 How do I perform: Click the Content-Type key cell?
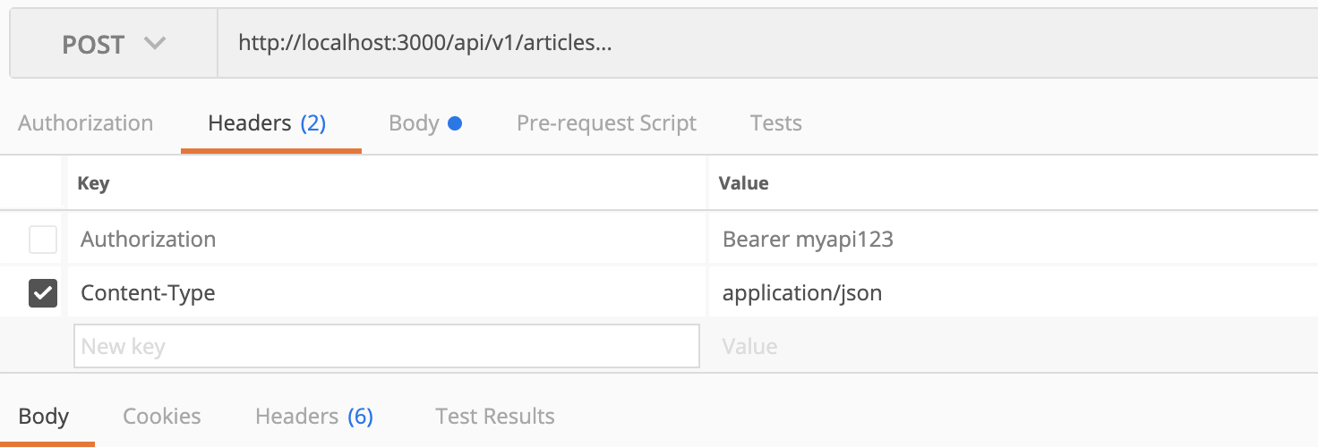385,293
